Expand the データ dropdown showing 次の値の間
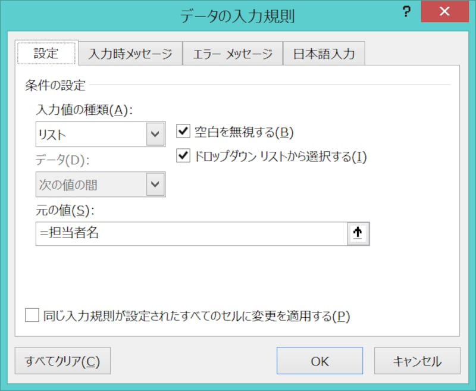 pos(155,184)
